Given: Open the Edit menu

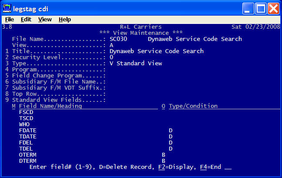Looking at the screenshot, I should tap(26, 20).
